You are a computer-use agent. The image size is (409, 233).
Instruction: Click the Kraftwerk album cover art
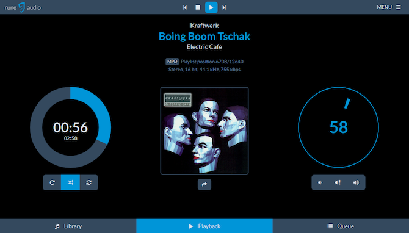click(204, 131)
